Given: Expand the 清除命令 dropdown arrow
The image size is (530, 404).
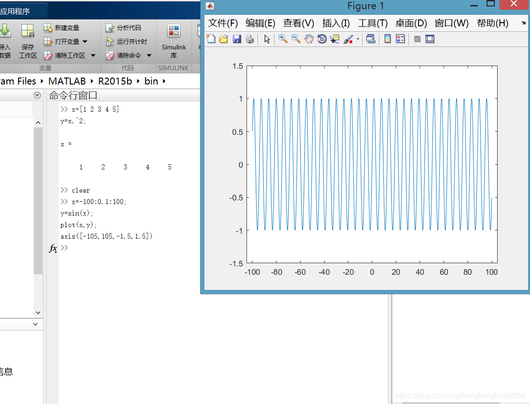Looking at the screenshot, I should pyautogui.click(x=149, y=55).
